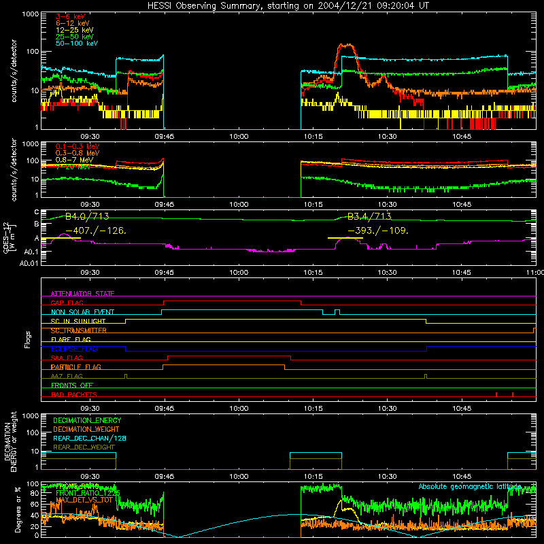Click the A0.1 tick label on GOES axis

[31, 252]
